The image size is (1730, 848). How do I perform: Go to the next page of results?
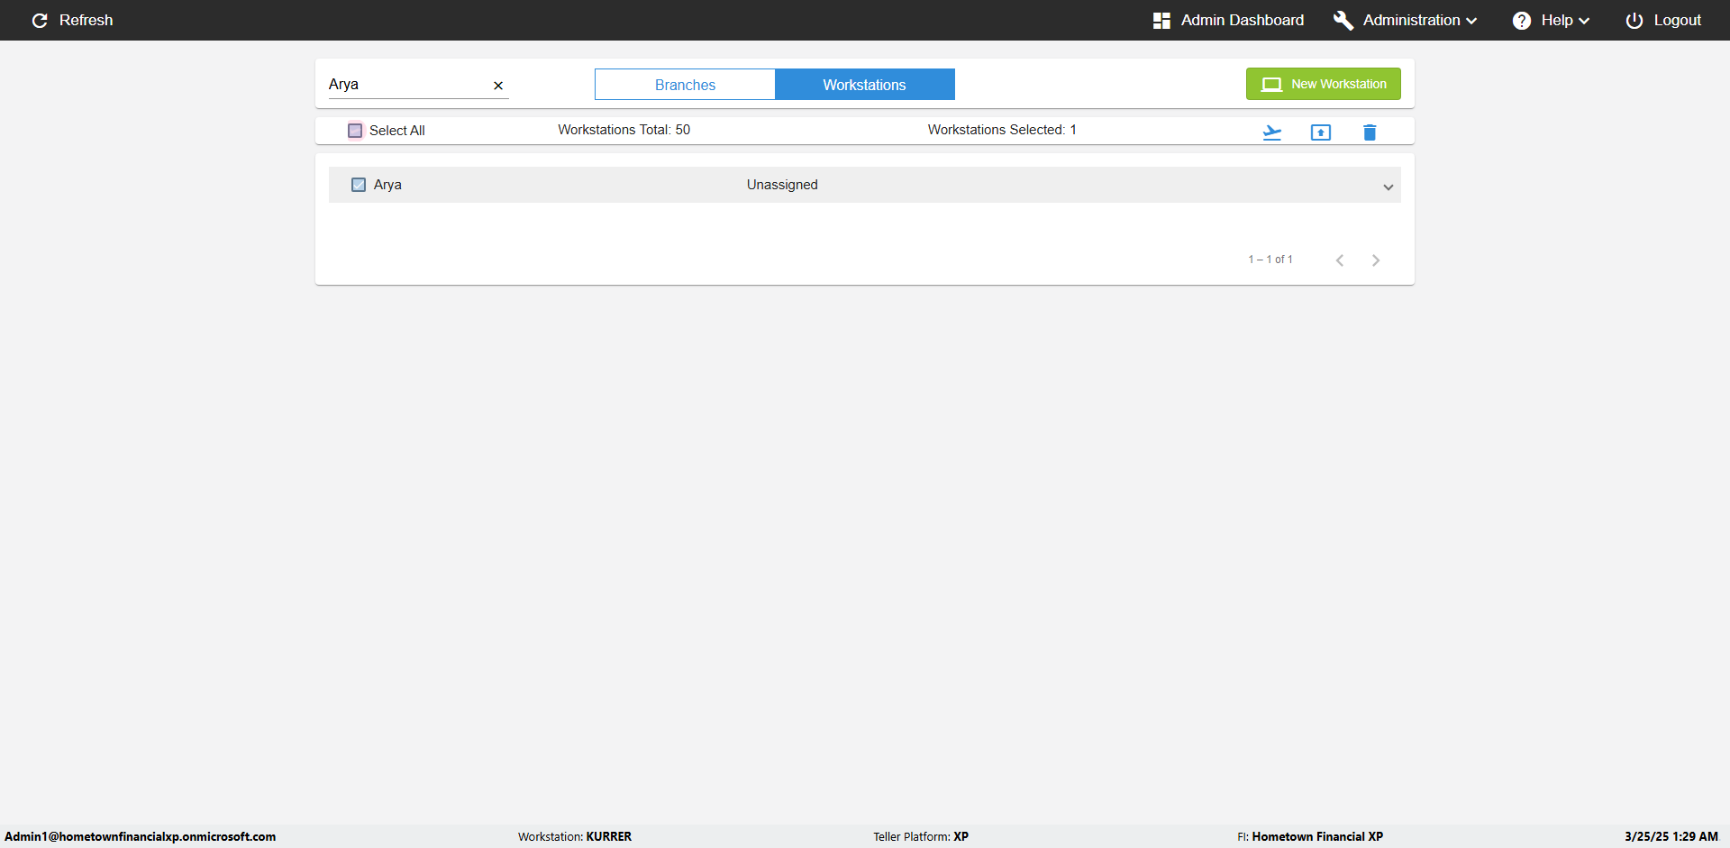1376,260
